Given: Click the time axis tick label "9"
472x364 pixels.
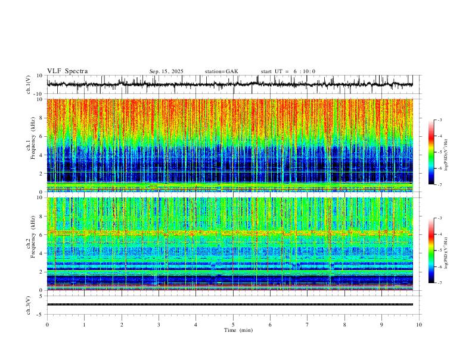Looking at the screenshot, I should point(381,325).
